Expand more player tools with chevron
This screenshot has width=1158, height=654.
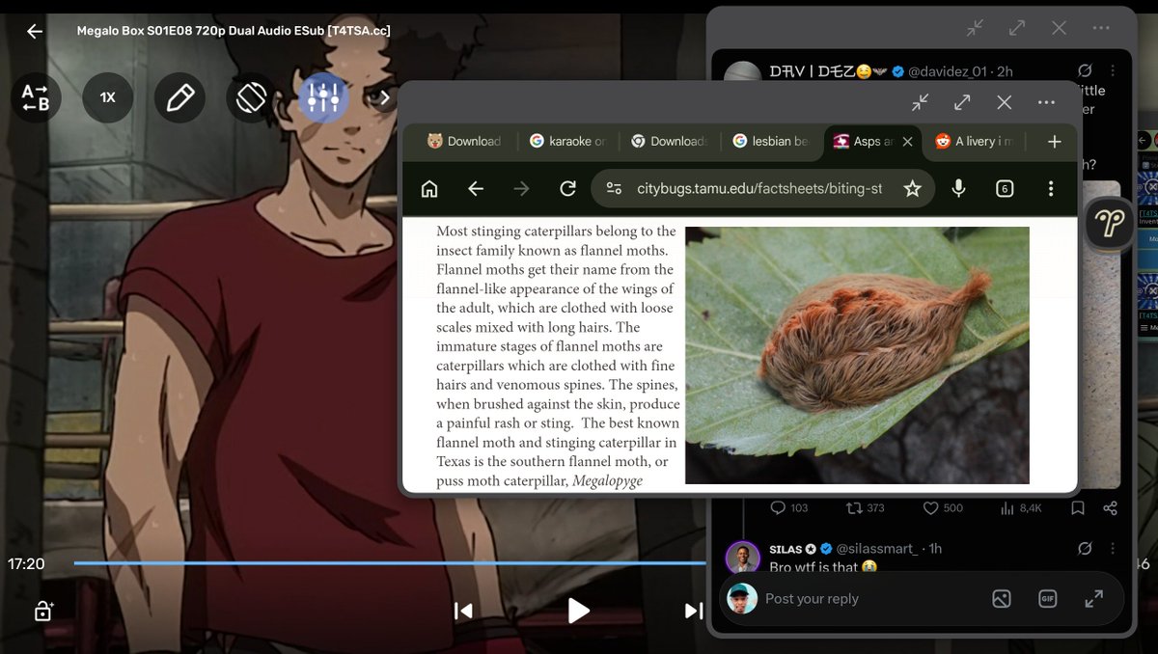tap(384, 97)
